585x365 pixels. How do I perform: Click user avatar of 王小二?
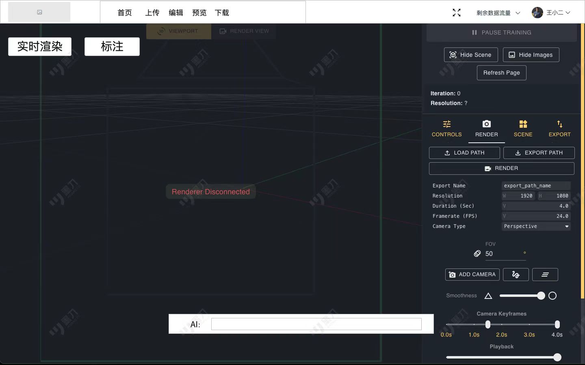pyautogui.click(x=537, y=13)
